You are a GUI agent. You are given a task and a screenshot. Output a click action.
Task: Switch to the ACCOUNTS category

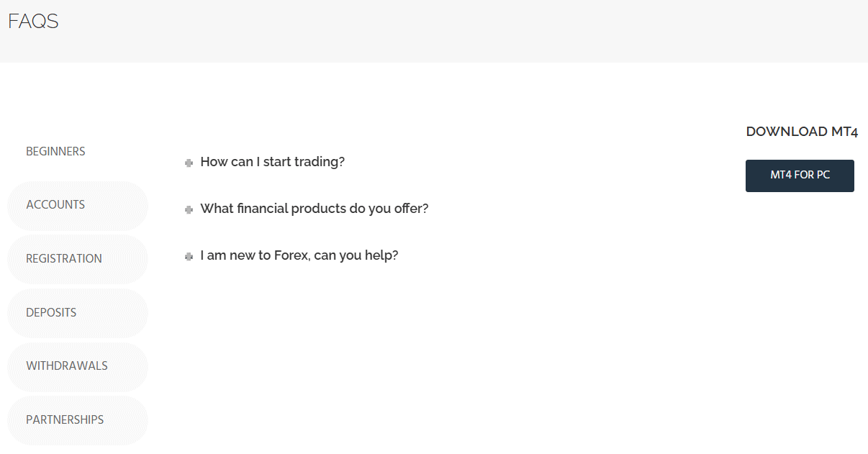pyautogui.click(x=55, y=204)
